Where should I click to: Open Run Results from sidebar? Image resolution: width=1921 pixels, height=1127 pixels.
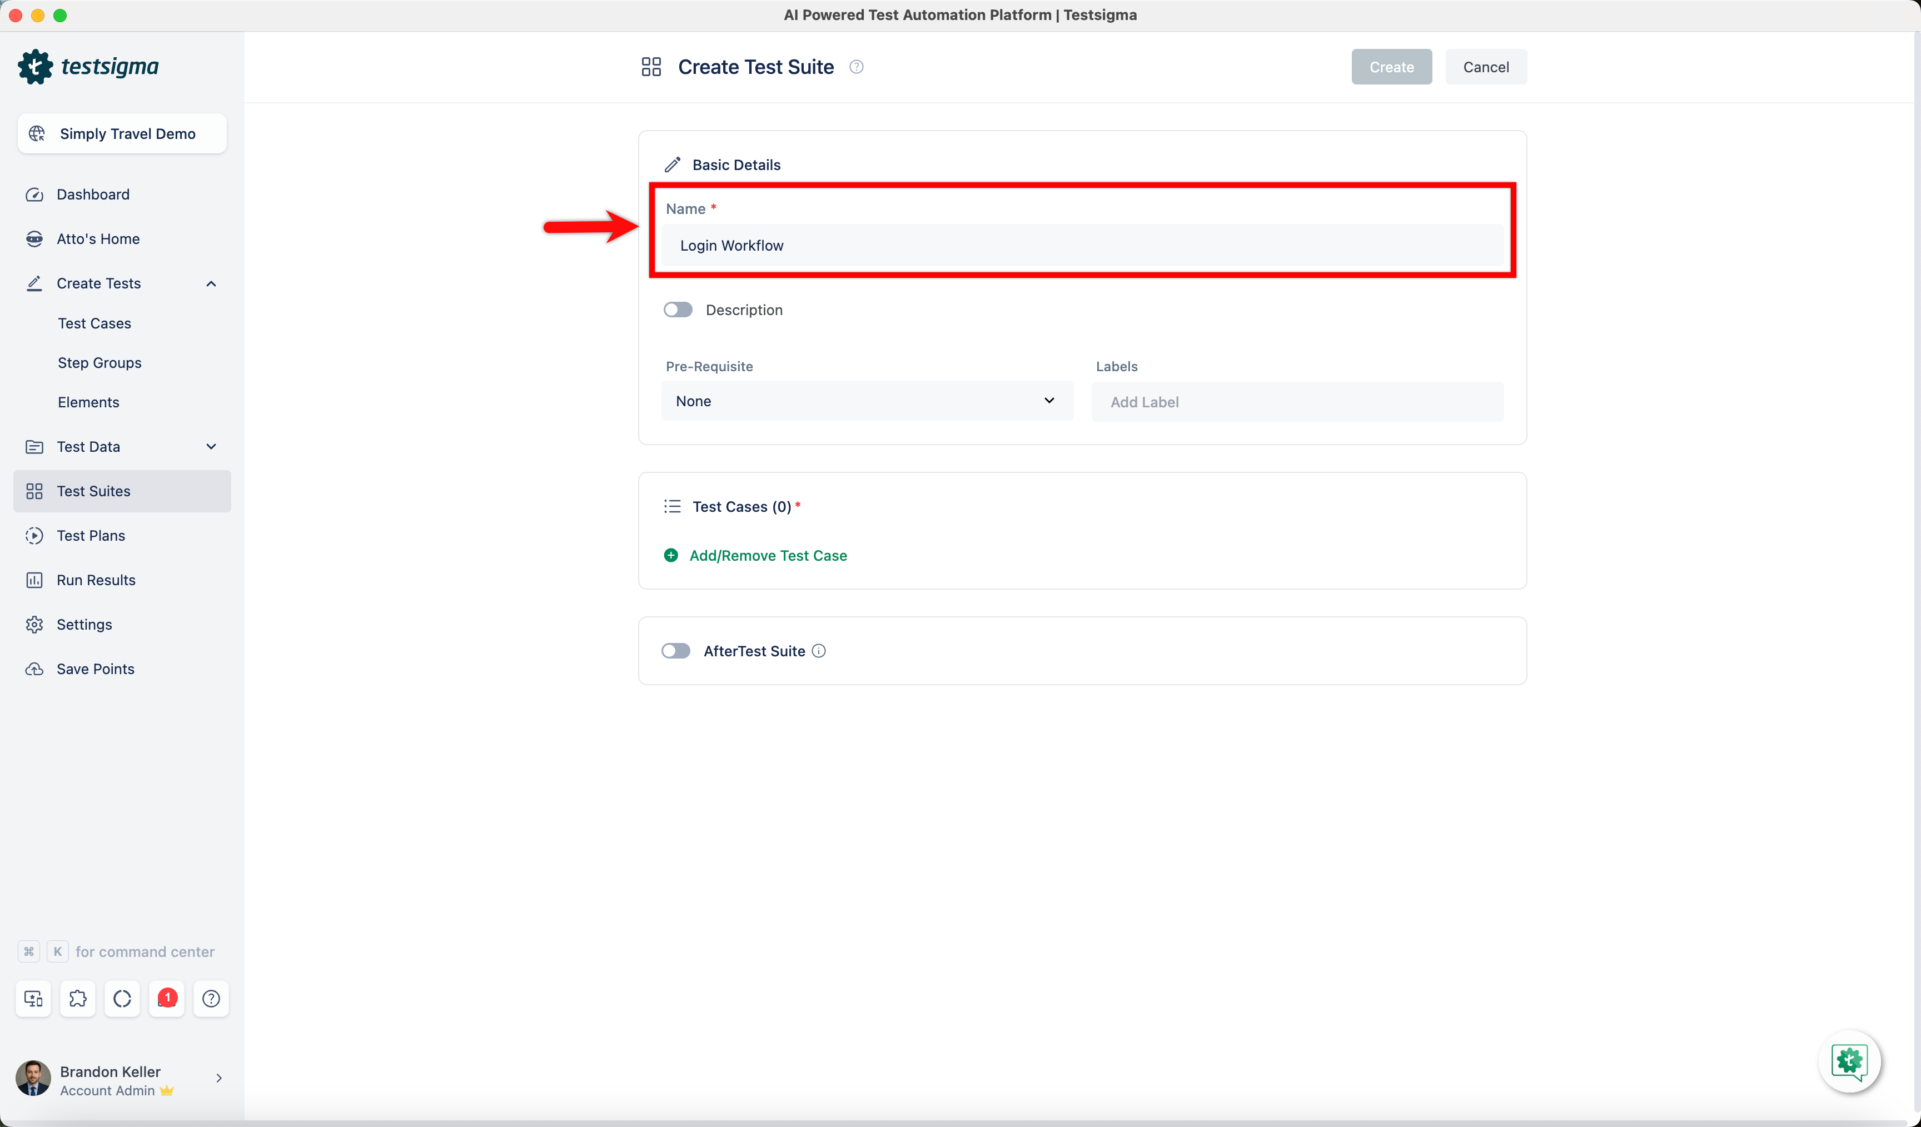pos(96,580)
